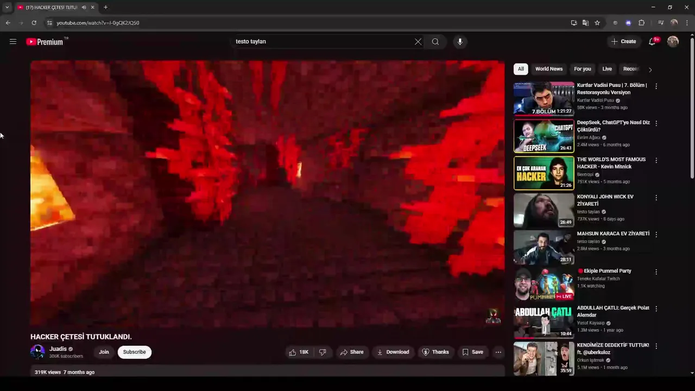Viewport: 695px width, 391px height.
Task: Open the Extensions puzzle icon
Action: (x=641, y=23)
